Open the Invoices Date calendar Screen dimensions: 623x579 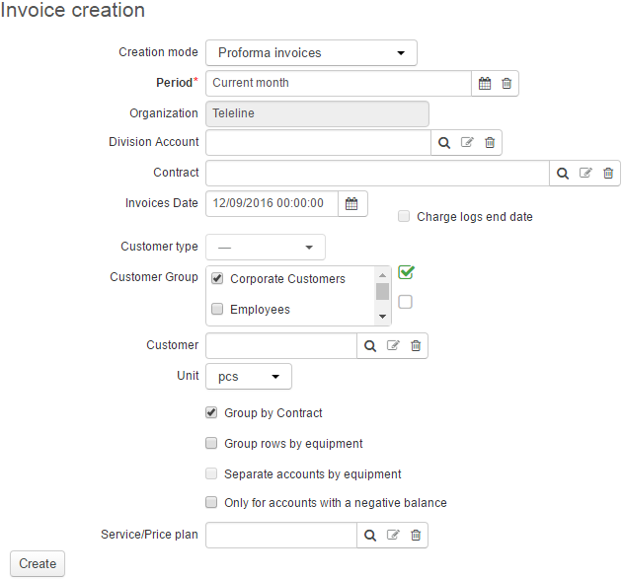coord(351,203)
